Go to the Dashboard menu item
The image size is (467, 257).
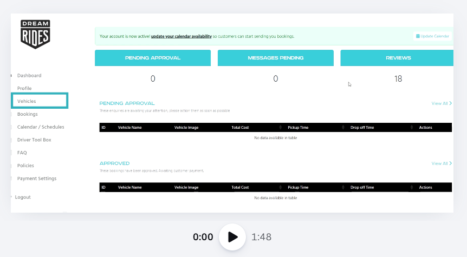(29, 76)
